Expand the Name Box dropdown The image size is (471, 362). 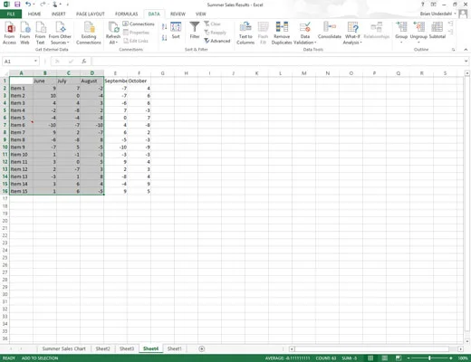coord(35,62)
